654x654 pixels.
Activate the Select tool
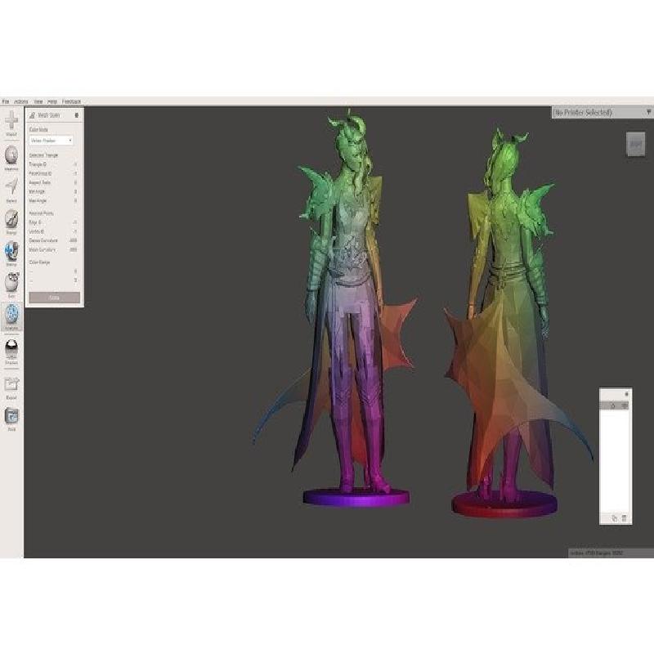11,190
